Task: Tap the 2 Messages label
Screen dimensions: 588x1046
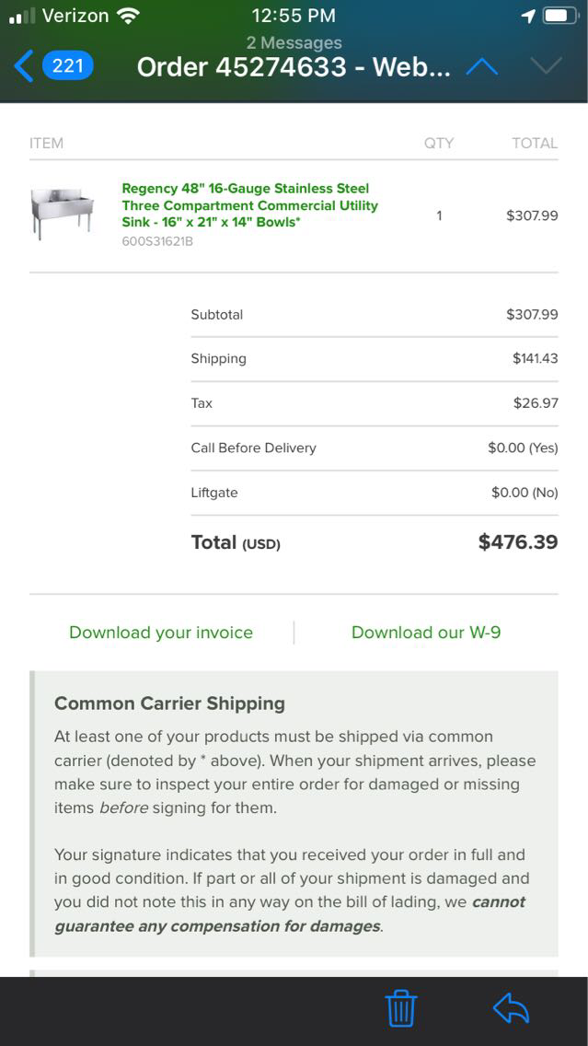Action: 294,42
